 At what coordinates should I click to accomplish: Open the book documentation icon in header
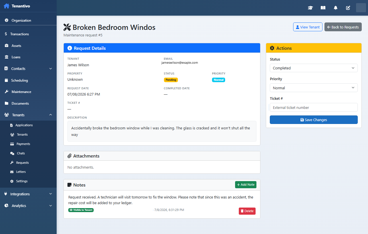pyautogui.click(x=323, y=8)
